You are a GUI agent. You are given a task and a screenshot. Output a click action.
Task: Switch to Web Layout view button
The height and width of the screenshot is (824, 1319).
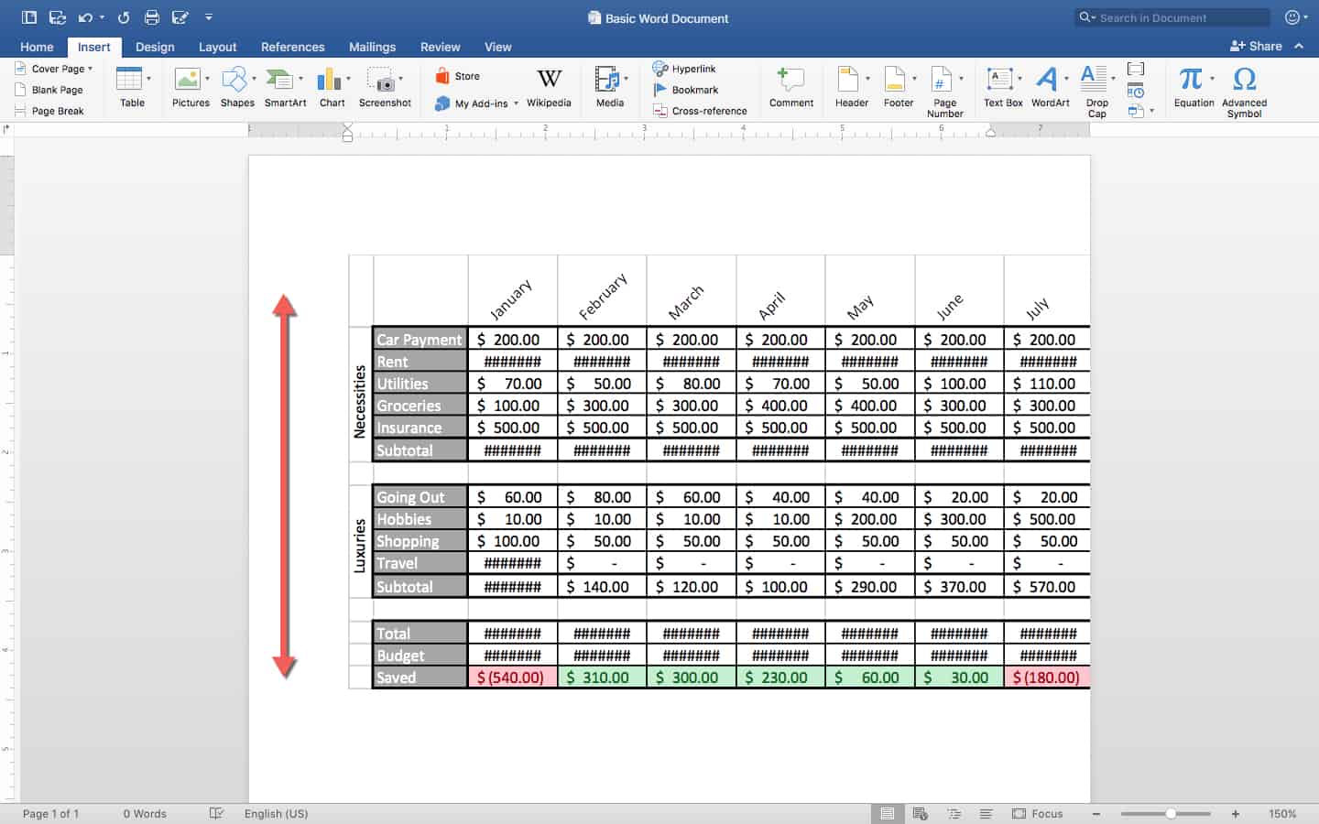click(921, 813)
